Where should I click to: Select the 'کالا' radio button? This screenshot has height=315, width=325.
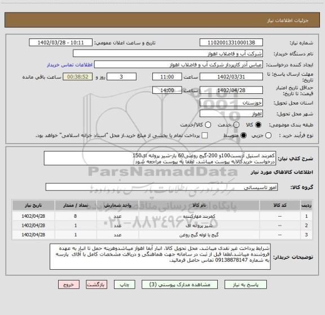tap(258, 125)
